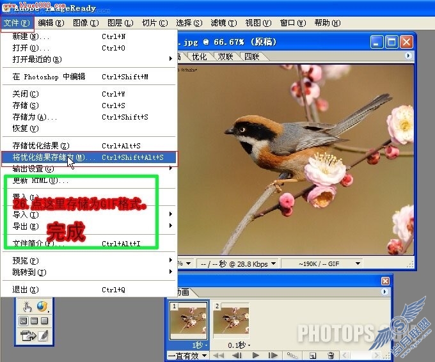Select the preview document hand tool
Image resolution: width=435 pixels, height=362 pixels.
(x=27, y=306)
